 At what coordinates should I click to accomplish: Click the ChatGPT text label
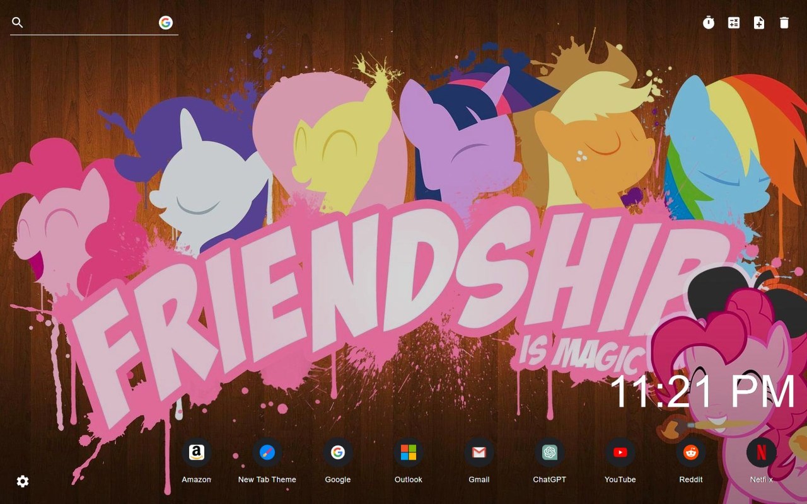[x=550, y=479]
